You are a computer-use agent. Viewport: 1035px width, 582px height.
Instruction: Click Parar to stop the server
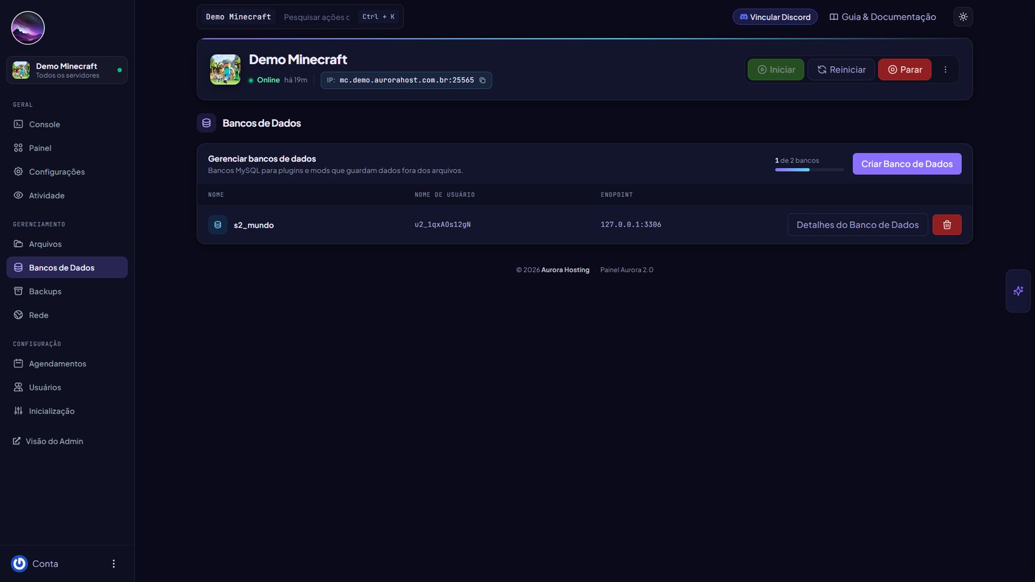click(904, 69)
